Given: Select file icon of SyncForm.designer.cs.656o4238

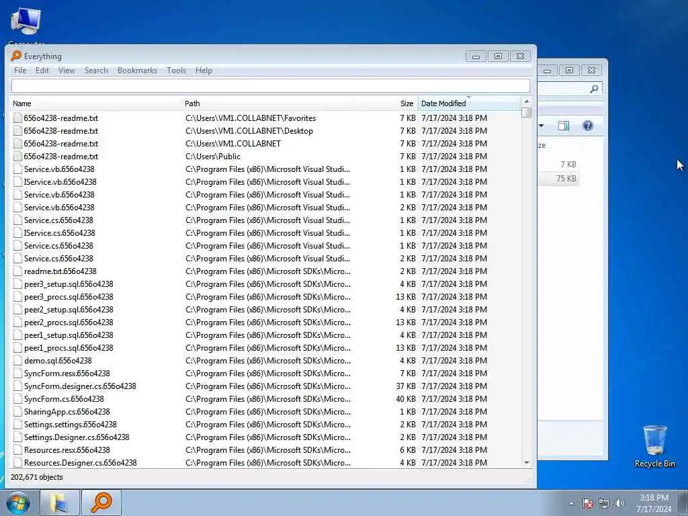Looking at the screenshot, I should click(x=17, y=386).
